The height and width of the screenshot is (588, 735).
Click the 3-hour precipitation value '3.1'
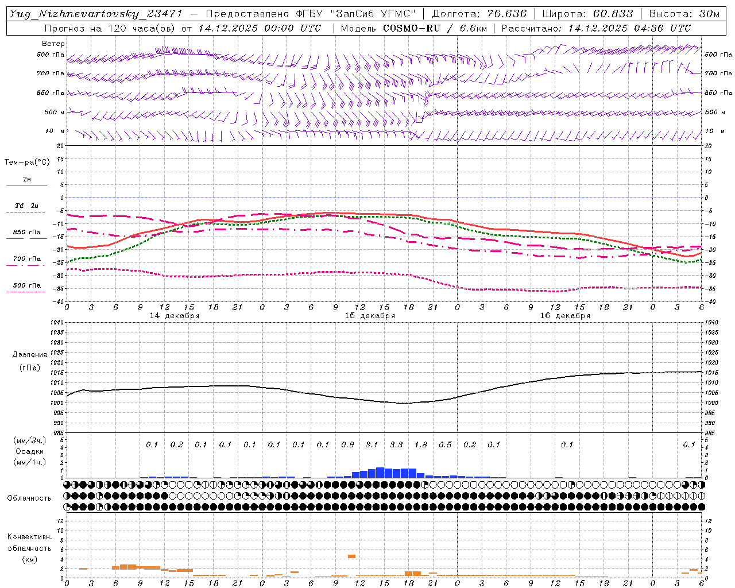coord(372,445)
